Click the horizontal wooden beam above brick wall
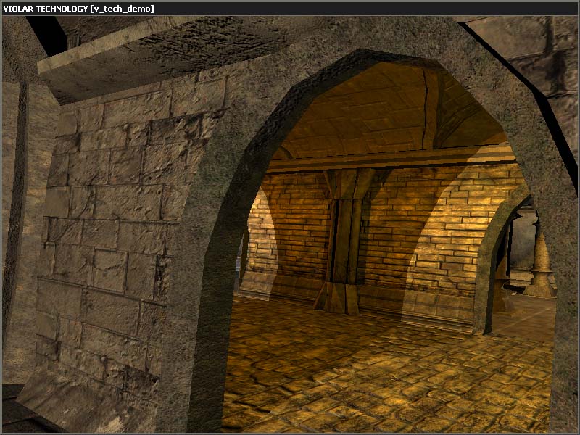 pyautogui.click(x=391, y=159)
